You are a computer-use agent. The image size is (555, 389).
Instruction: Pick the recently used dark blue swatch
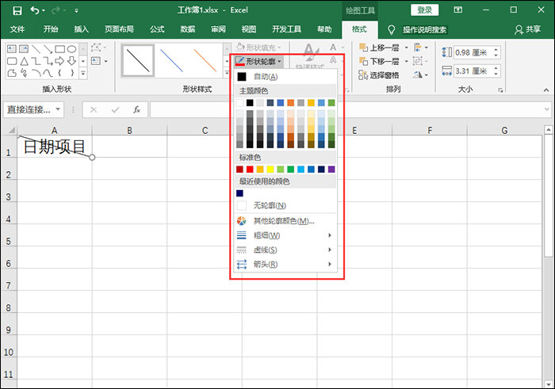pyautogui.click(x=239, y=193)
